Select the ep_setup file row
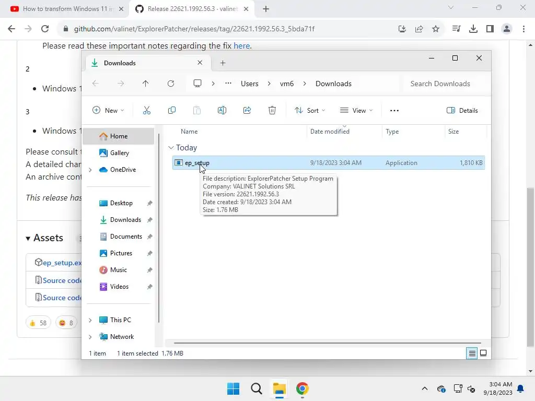Viewport: 535px width, 401px height. [x=329, y=163]
